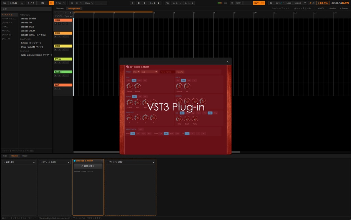Click the browser search field
The image size is (351, 220).
click(26, 9)
